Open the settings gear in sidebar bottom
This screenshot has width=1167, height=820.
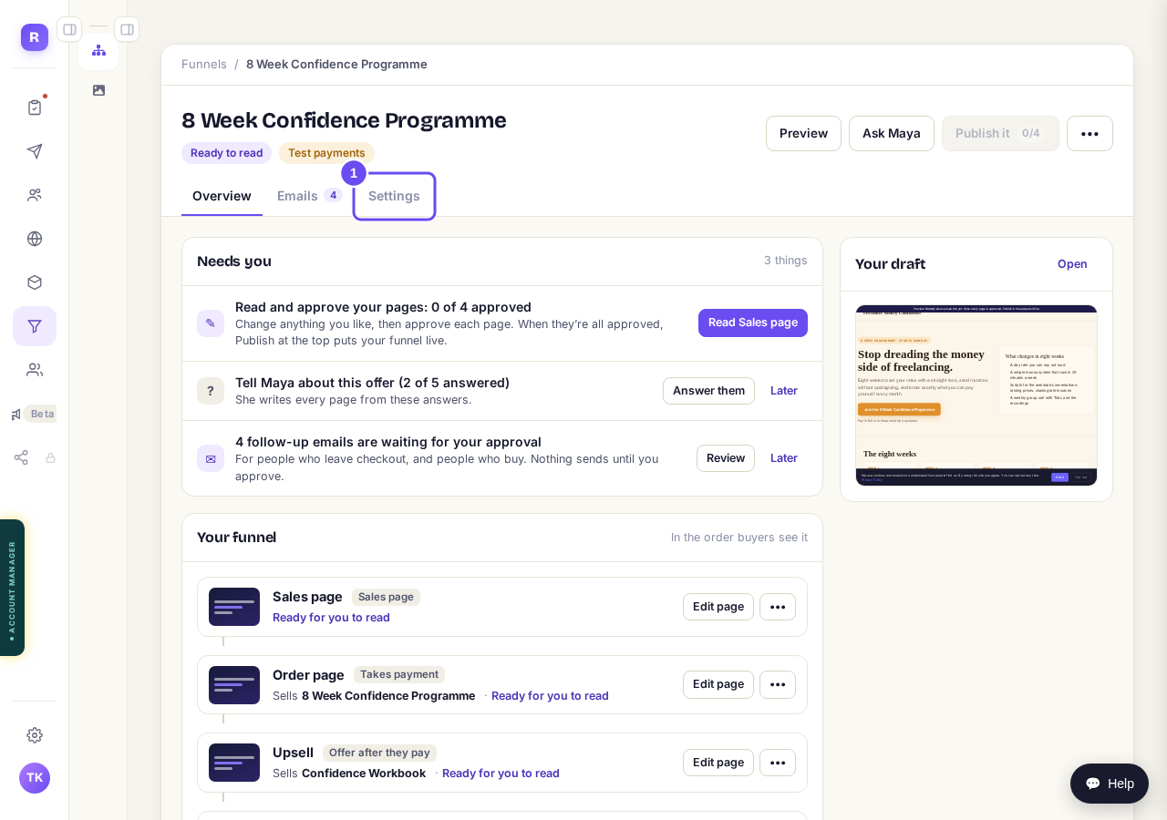[35, 735]
